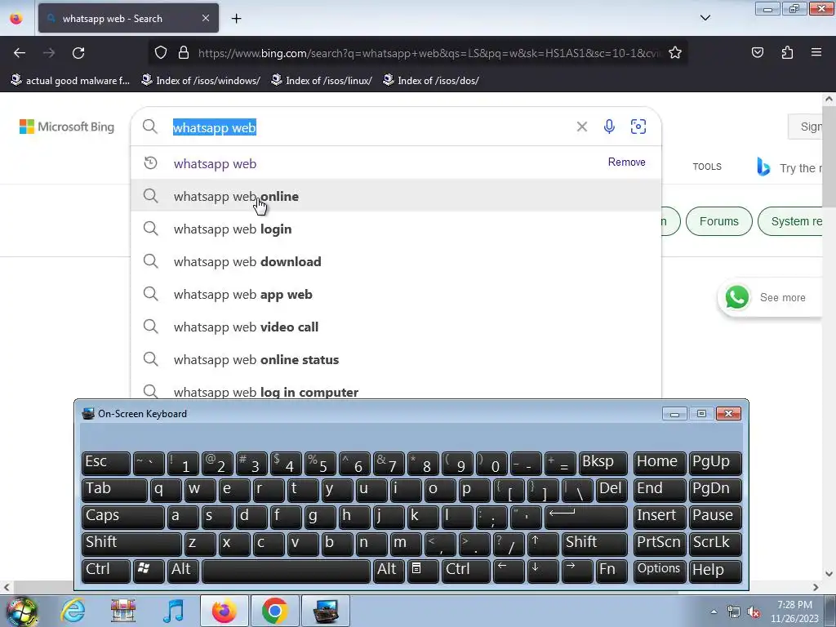
Task: Click the Bing chat icon near Try the
Action: pos(763,167)
